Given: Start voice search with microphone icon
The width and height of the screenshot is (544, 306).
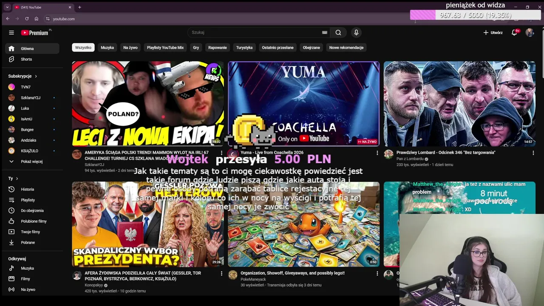Looking at the screenshot, I should click(356, 32).
